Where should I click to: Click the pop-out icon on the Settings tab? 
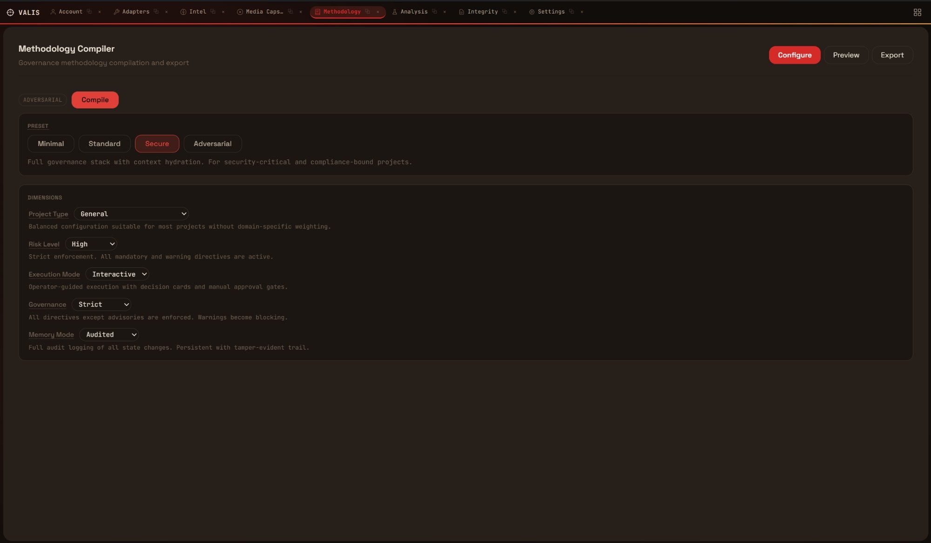coord(572,12)
